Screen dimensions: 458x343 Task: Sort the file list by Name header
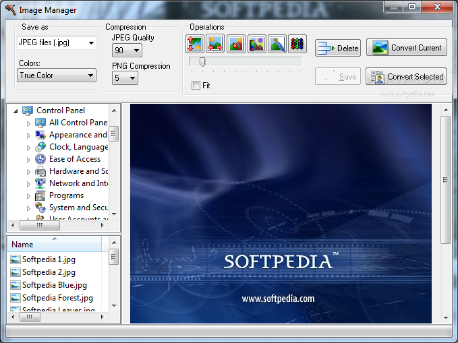(55, 245)
